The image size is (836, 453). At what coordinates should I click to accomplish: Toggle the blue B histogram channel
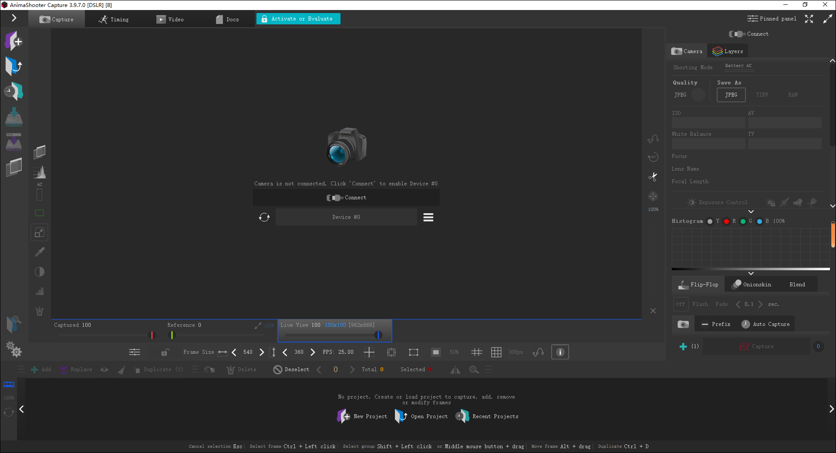tap(760, 221)
